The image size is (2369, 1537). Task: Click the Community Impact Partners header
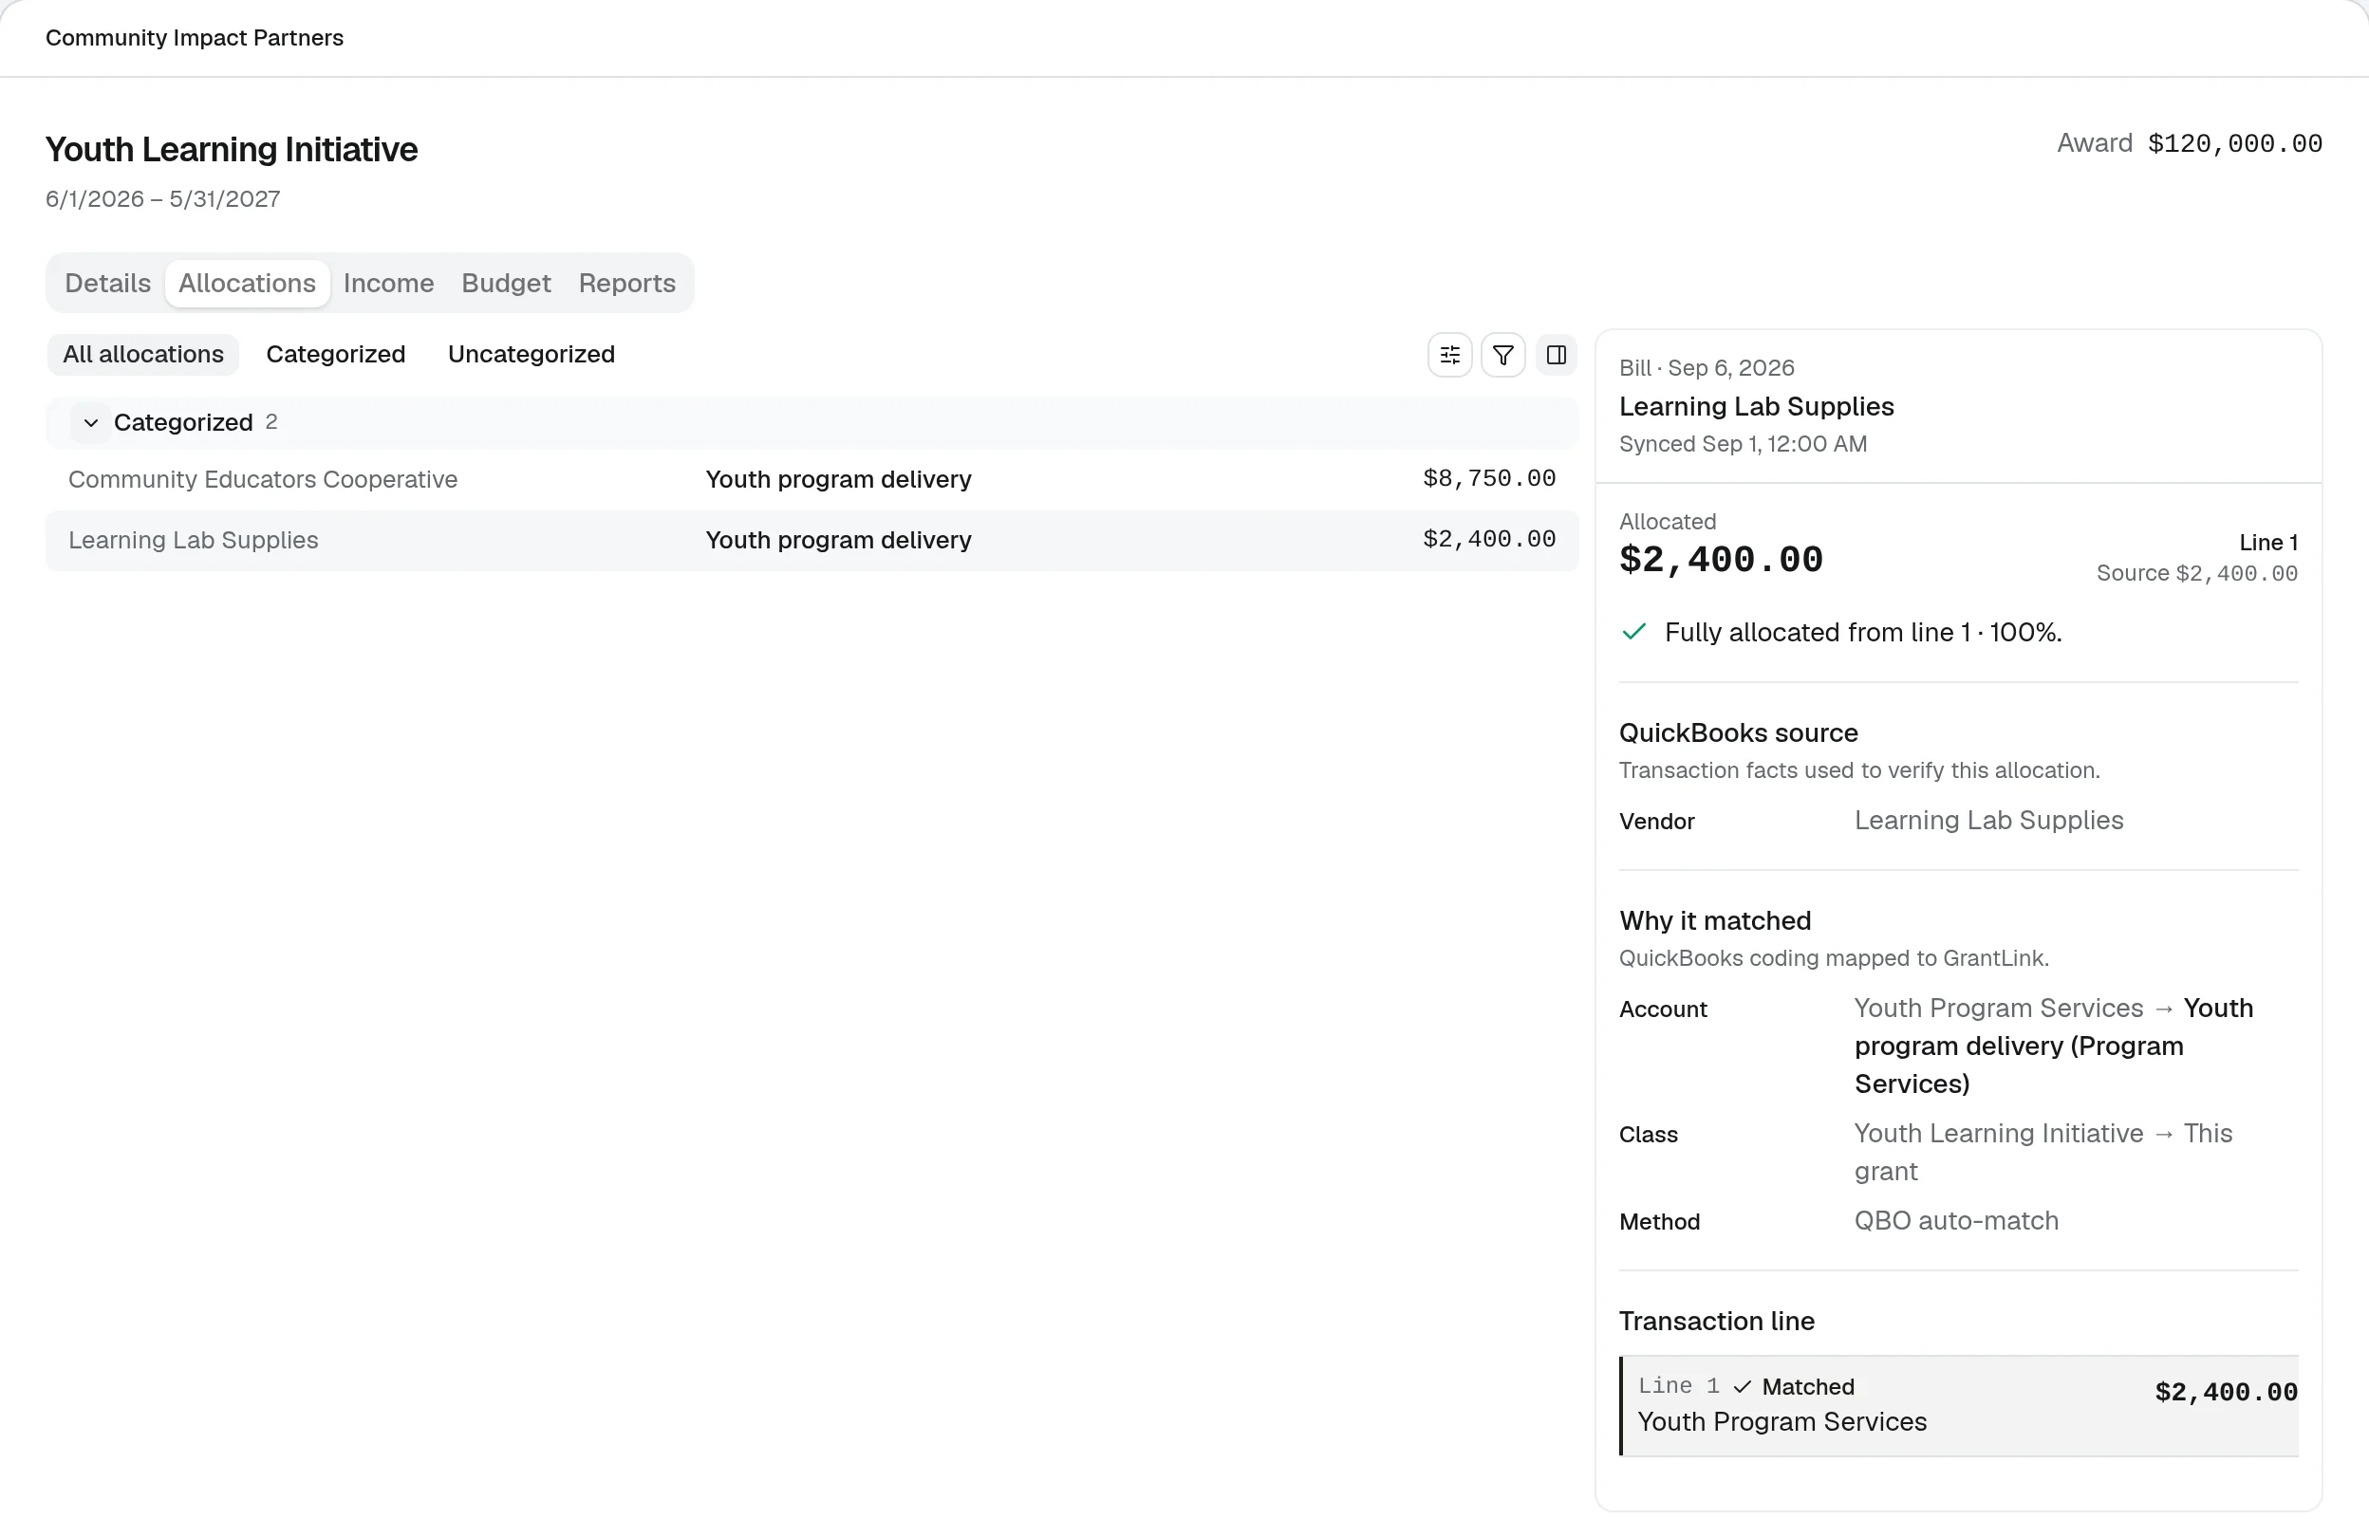(x=195, y=38)
